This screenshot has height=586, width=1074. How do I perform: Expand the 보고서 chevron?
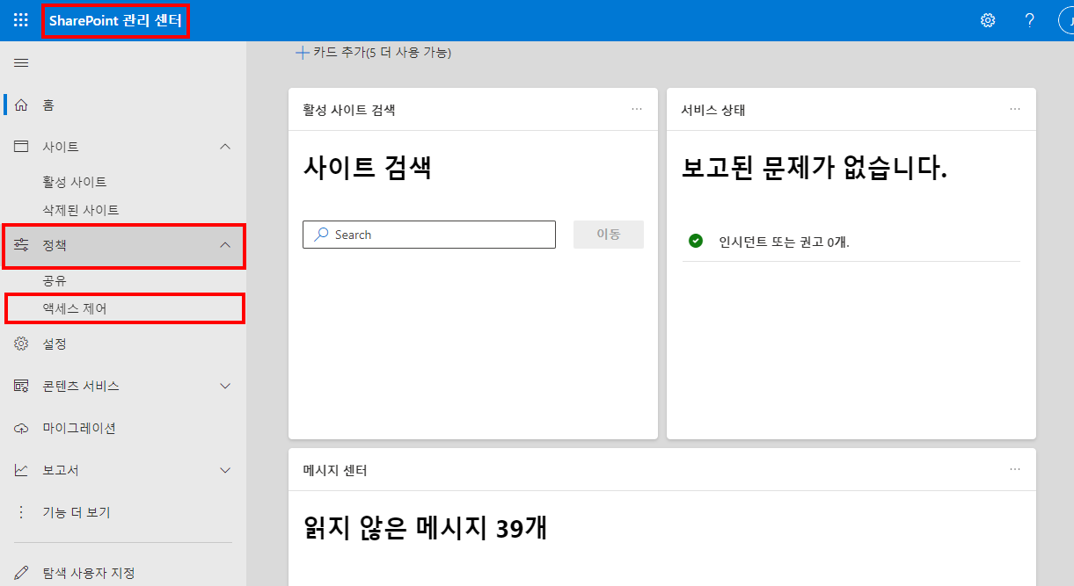click(x=225, y=470)
